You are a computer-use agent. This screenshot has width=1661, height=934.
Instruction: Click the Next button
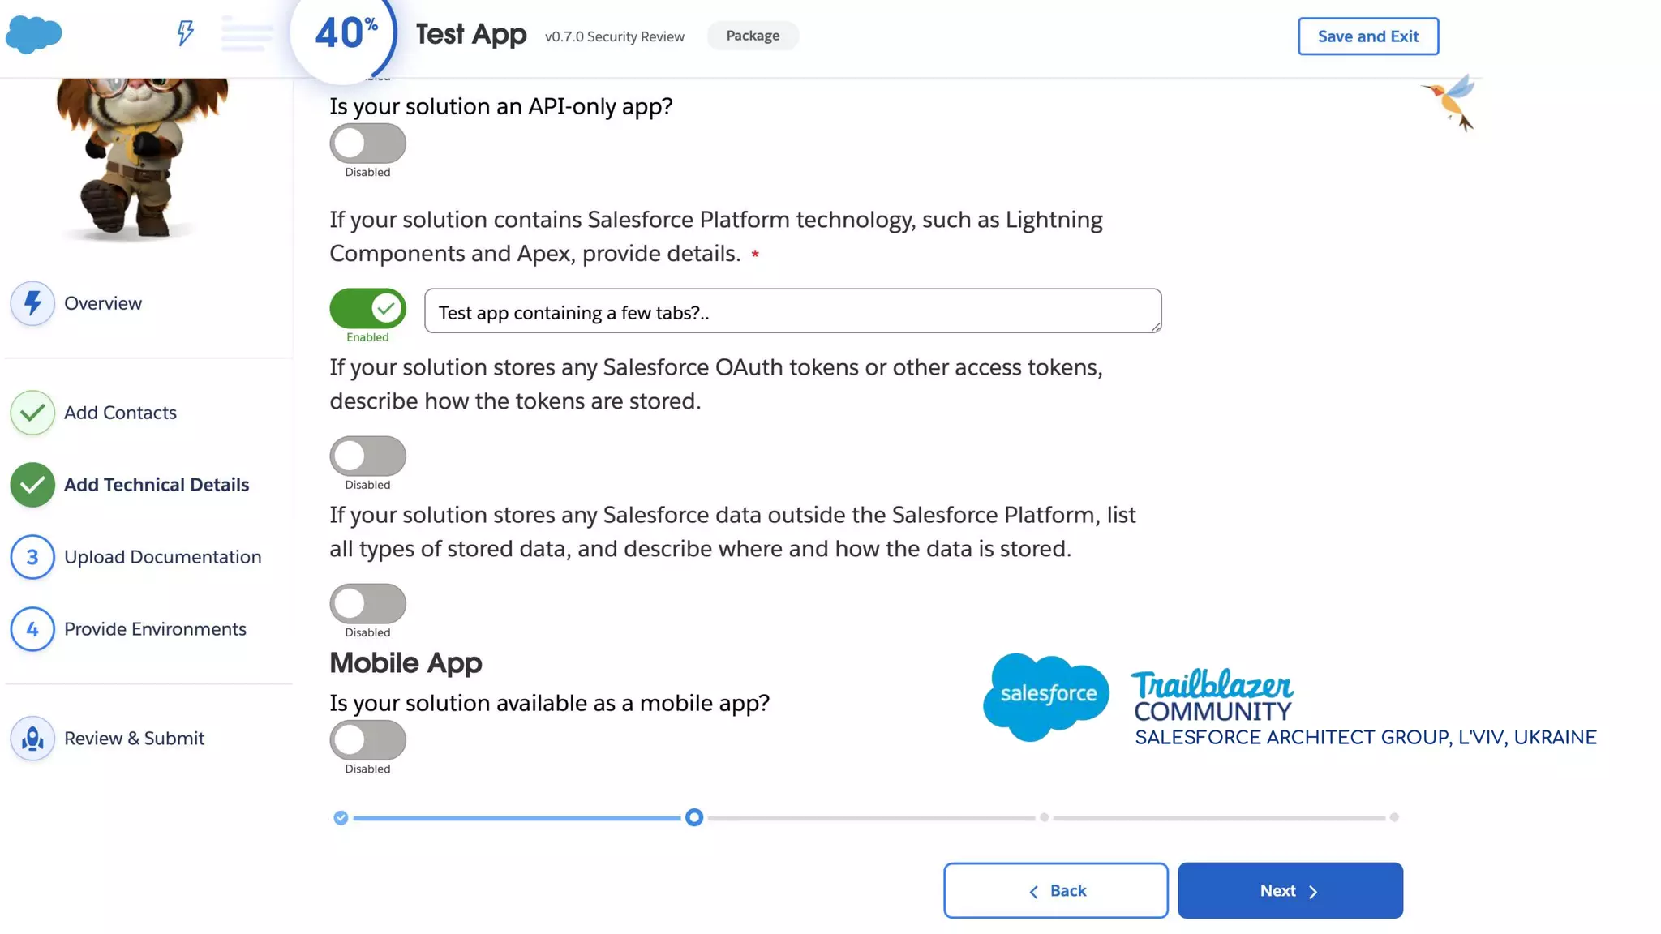1290,890
